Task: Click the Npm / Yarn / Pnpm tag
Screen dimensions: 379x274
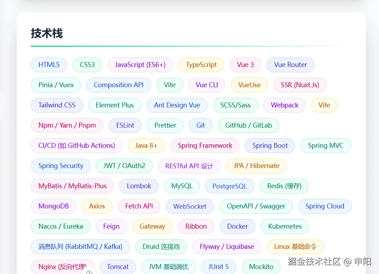Action: [x=67, y=125]
